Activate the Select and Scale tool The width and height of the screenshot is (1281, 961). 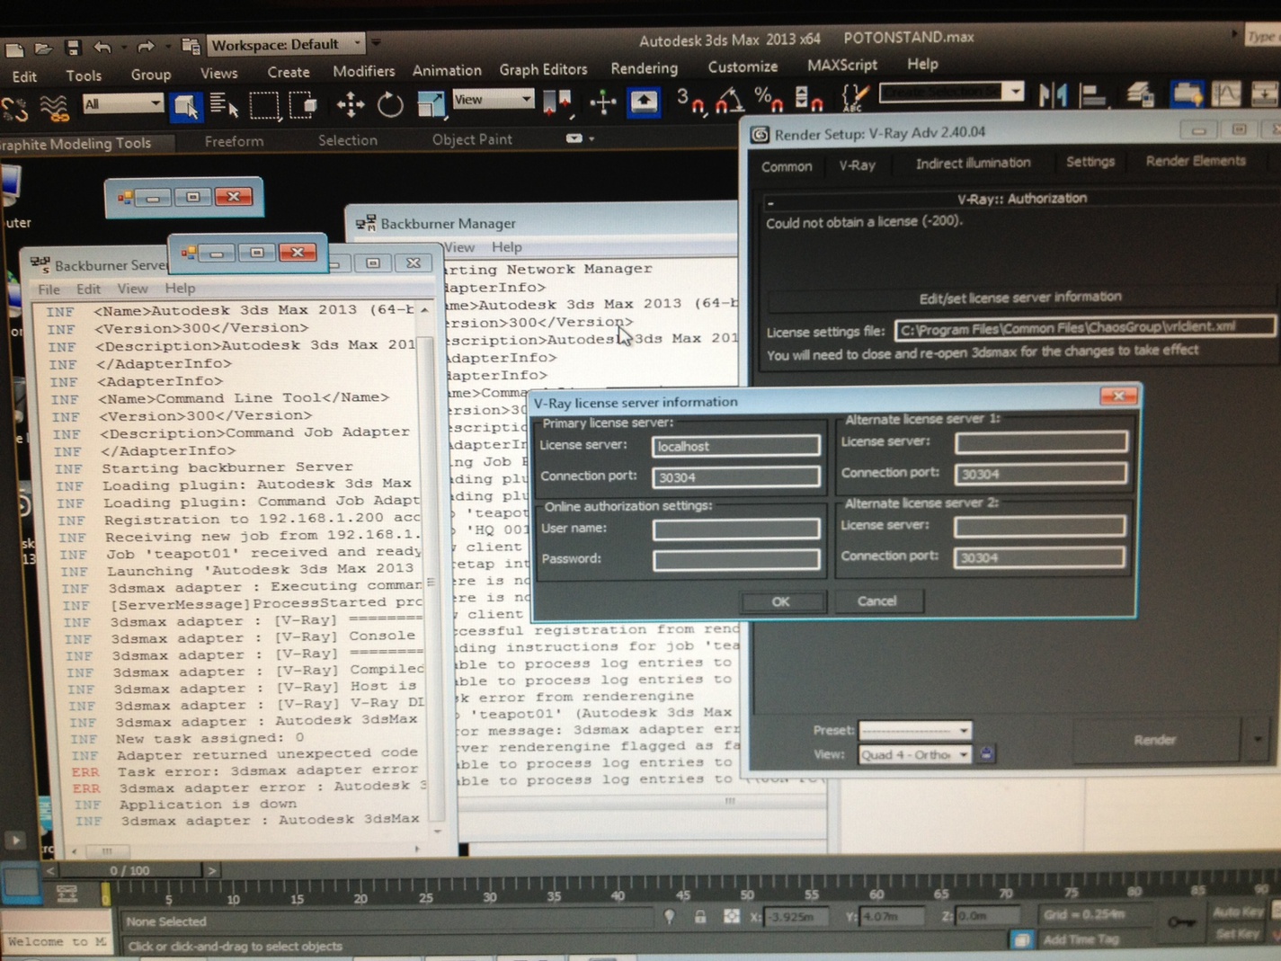pyautogui.click(x=431, y=104)
